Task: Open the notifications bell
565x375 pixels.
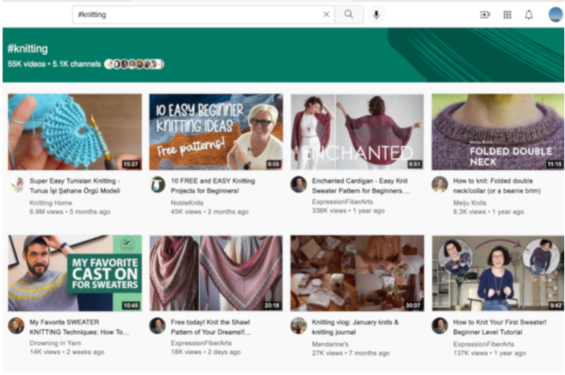Action: pyautogui.click(x=528, y=15)
